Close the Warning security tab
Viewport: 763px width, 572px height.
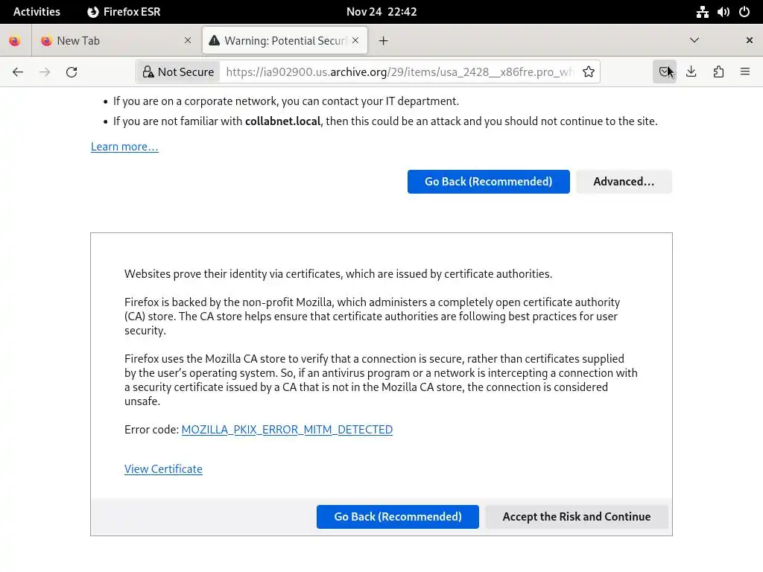pyautogui.click(x=355, y=41)
